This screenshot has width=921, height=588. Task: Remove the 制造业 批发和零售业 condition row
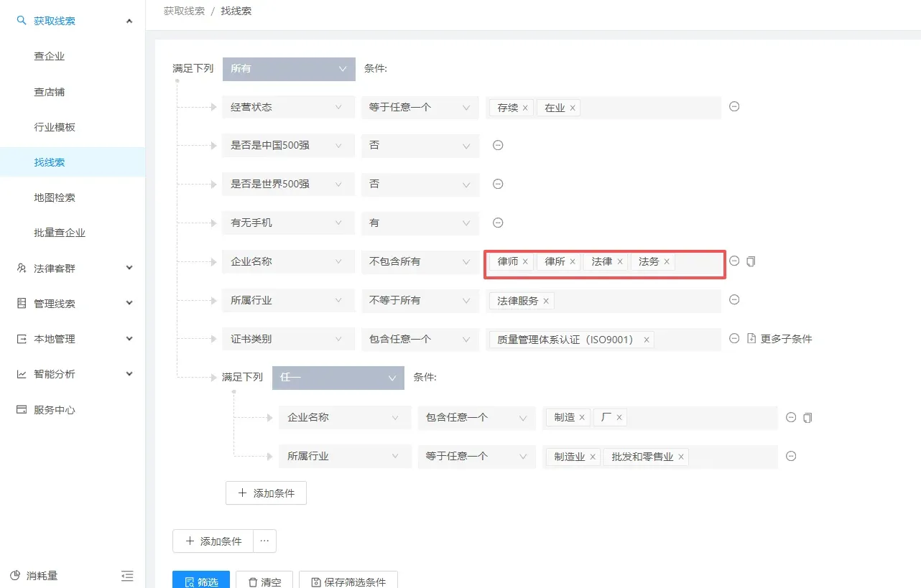(x=791, y=456)
